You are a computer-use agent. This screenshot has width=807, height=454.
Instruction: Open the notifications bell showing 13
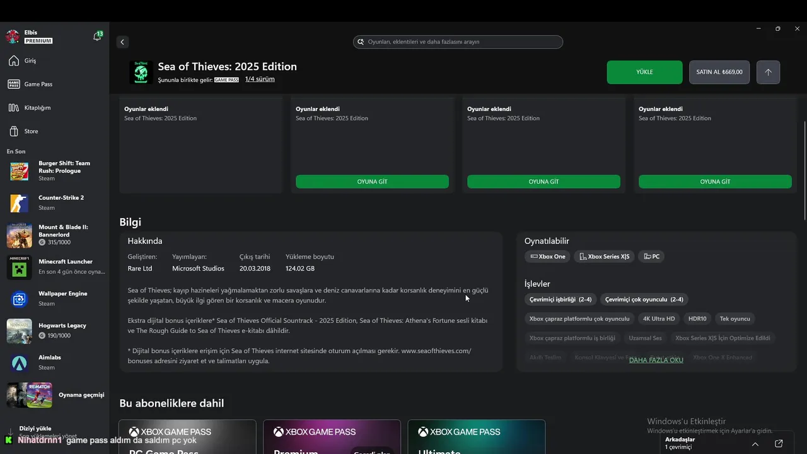[x=97, y=36]
